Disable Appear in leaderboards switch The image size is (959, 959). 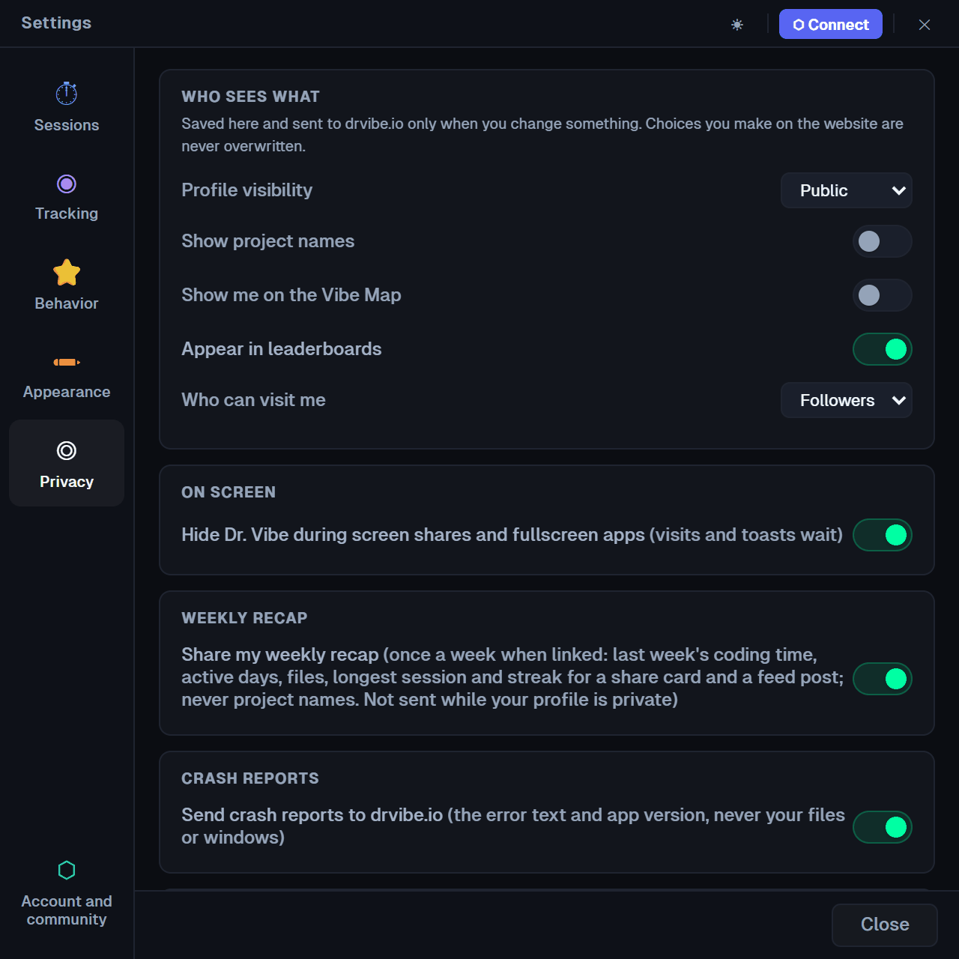(883, 349)
